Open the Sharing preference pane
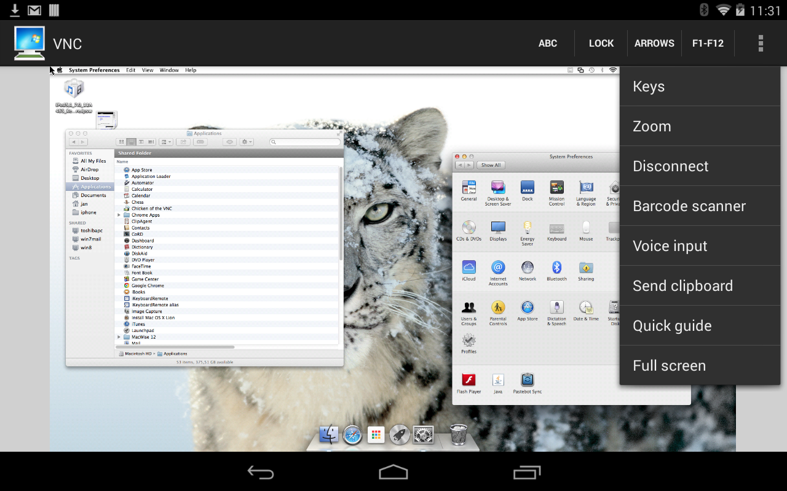 586,270
